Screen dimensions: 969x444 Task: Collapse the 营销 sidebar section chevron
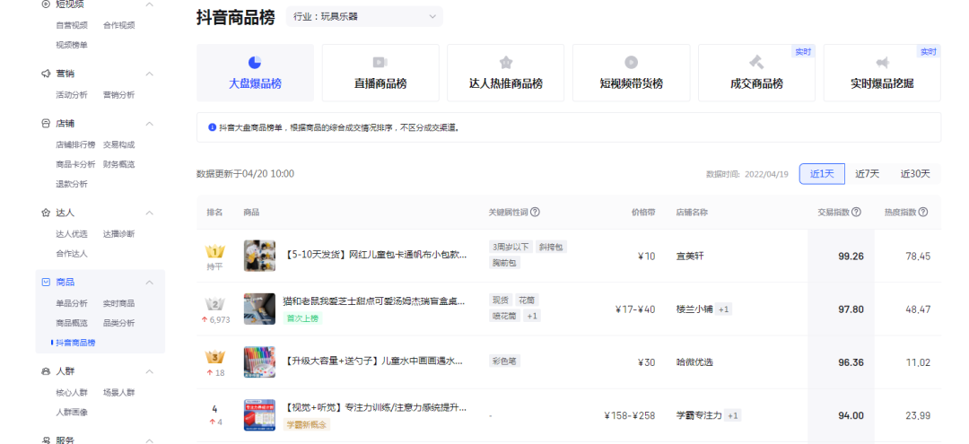pos(149,74)
